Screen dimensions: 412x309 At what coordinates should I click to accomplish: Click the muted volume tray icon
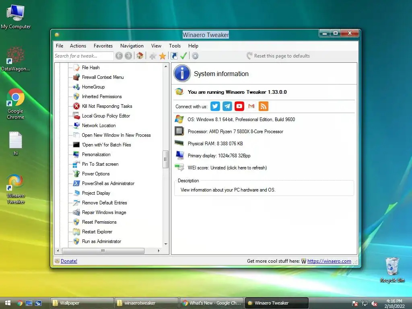pos(374,303)
